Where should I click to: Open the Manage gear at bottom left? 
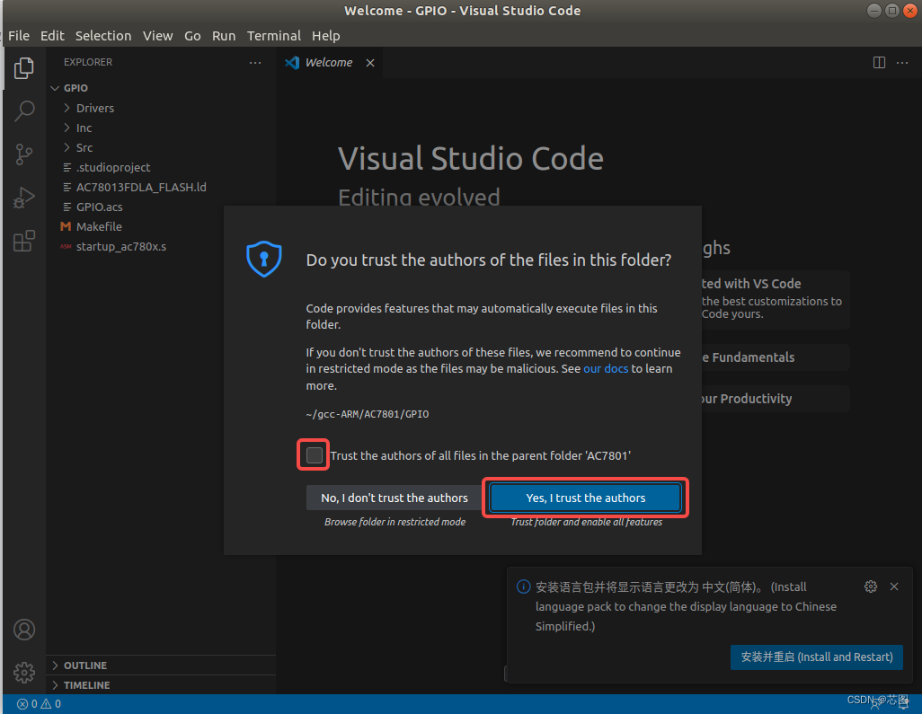point(23,672)
